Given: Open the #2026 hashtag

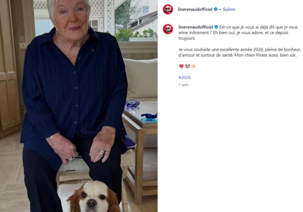Looking at the screenshot, I should tap(185, 77).
